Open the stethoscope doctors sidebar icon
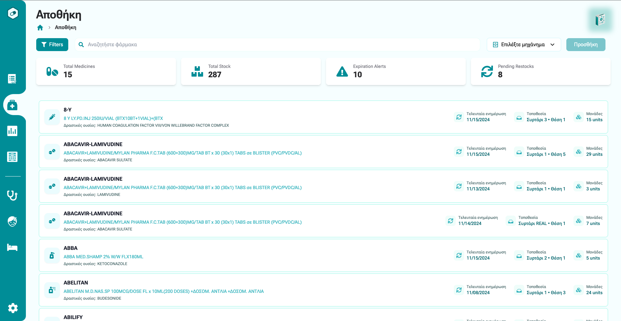Viewport: 621px width, 321px height. pyautogui.click(x=12, y=196)
